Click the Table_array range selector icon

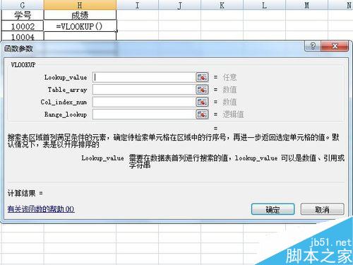[x=202, y=90]
